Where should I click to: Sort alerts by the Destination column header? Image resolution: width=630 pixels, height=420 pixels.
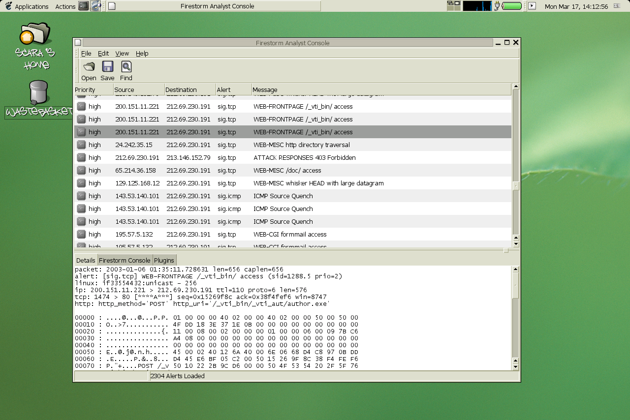click(190, 90)
